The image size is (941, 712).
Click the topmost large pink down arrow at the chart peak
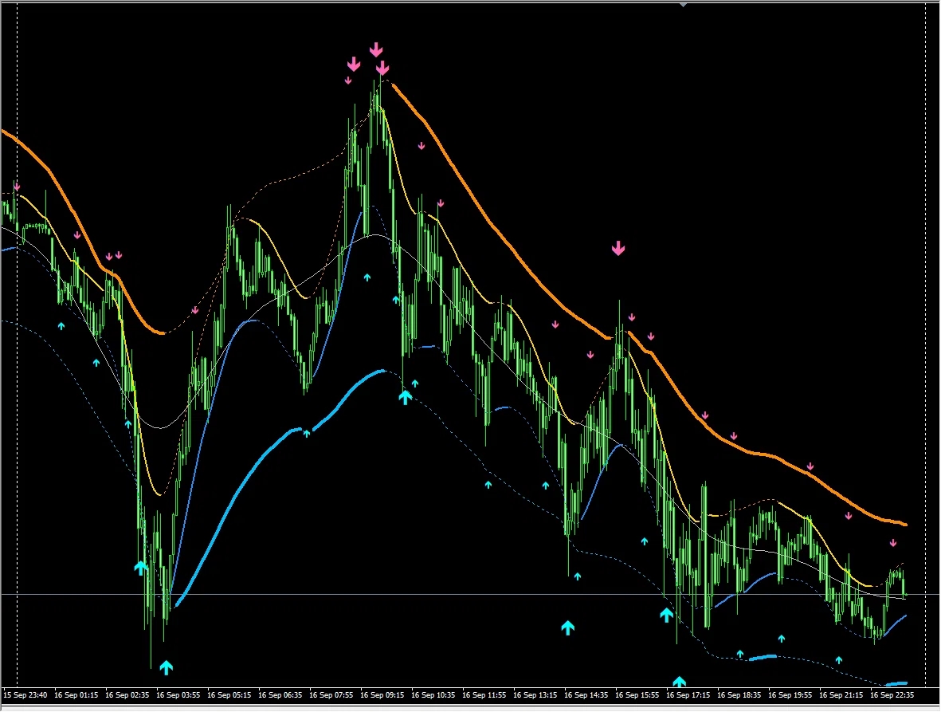pos(376,50)
